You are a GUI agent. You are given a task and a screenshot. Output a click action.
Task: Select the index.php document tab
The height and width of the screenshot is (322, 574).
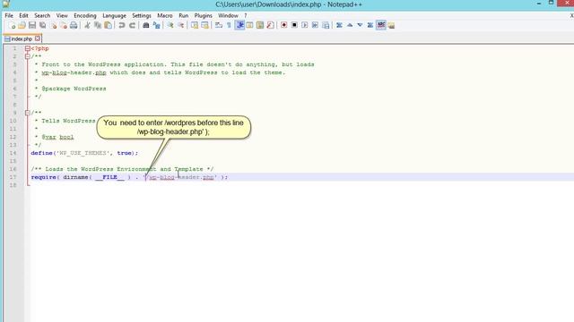(x=22, y=38)
